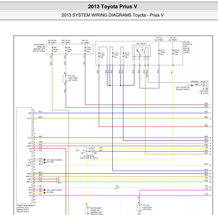Click the +B2 terminal label
The width and height of the screenshot is (218, 215).
(x=30, y=113)
